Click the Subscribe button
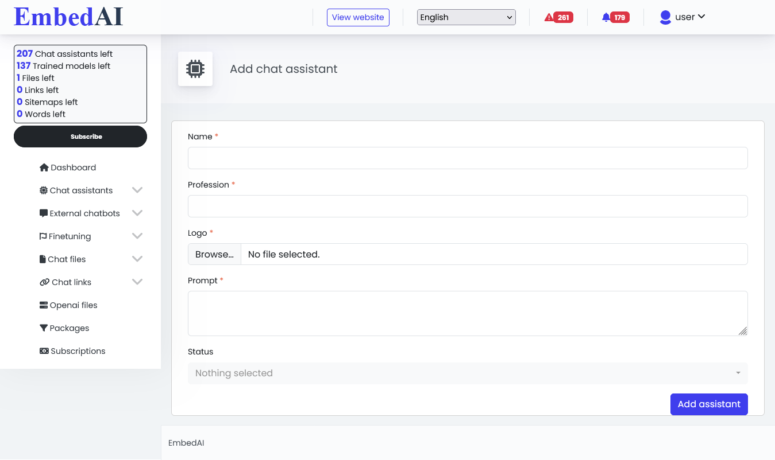The image size is (775, 460). 80,137
